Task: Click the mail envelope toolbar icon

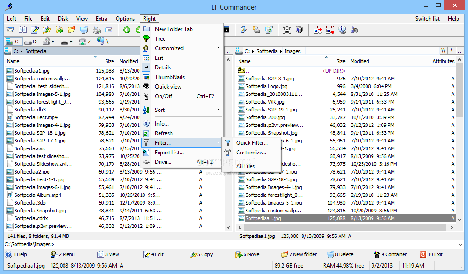Action: [109, 30]
